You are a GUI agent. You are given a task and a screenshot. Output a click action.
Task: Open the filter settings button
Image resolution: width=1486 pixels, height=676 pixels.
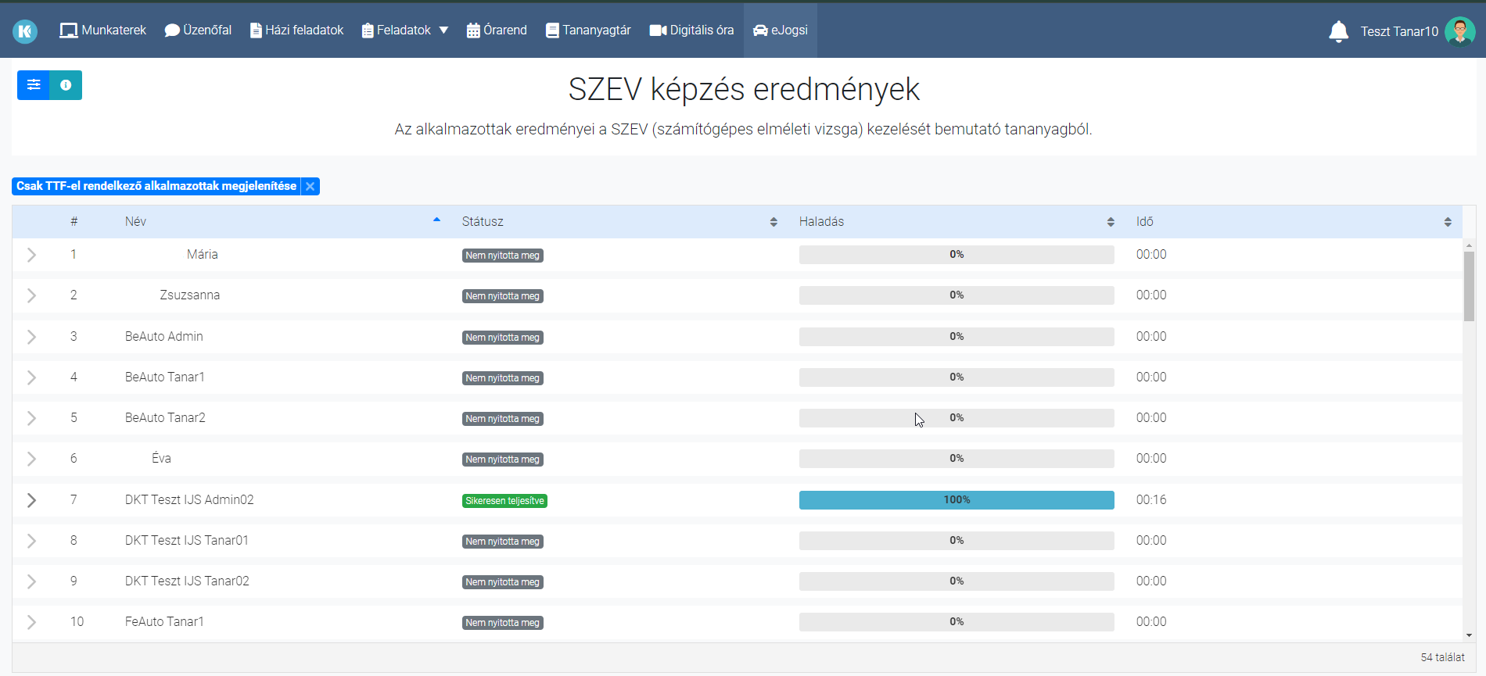(x=34, y=85)
